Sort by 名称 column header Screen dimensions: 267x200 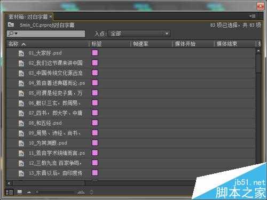pos(48,44)
